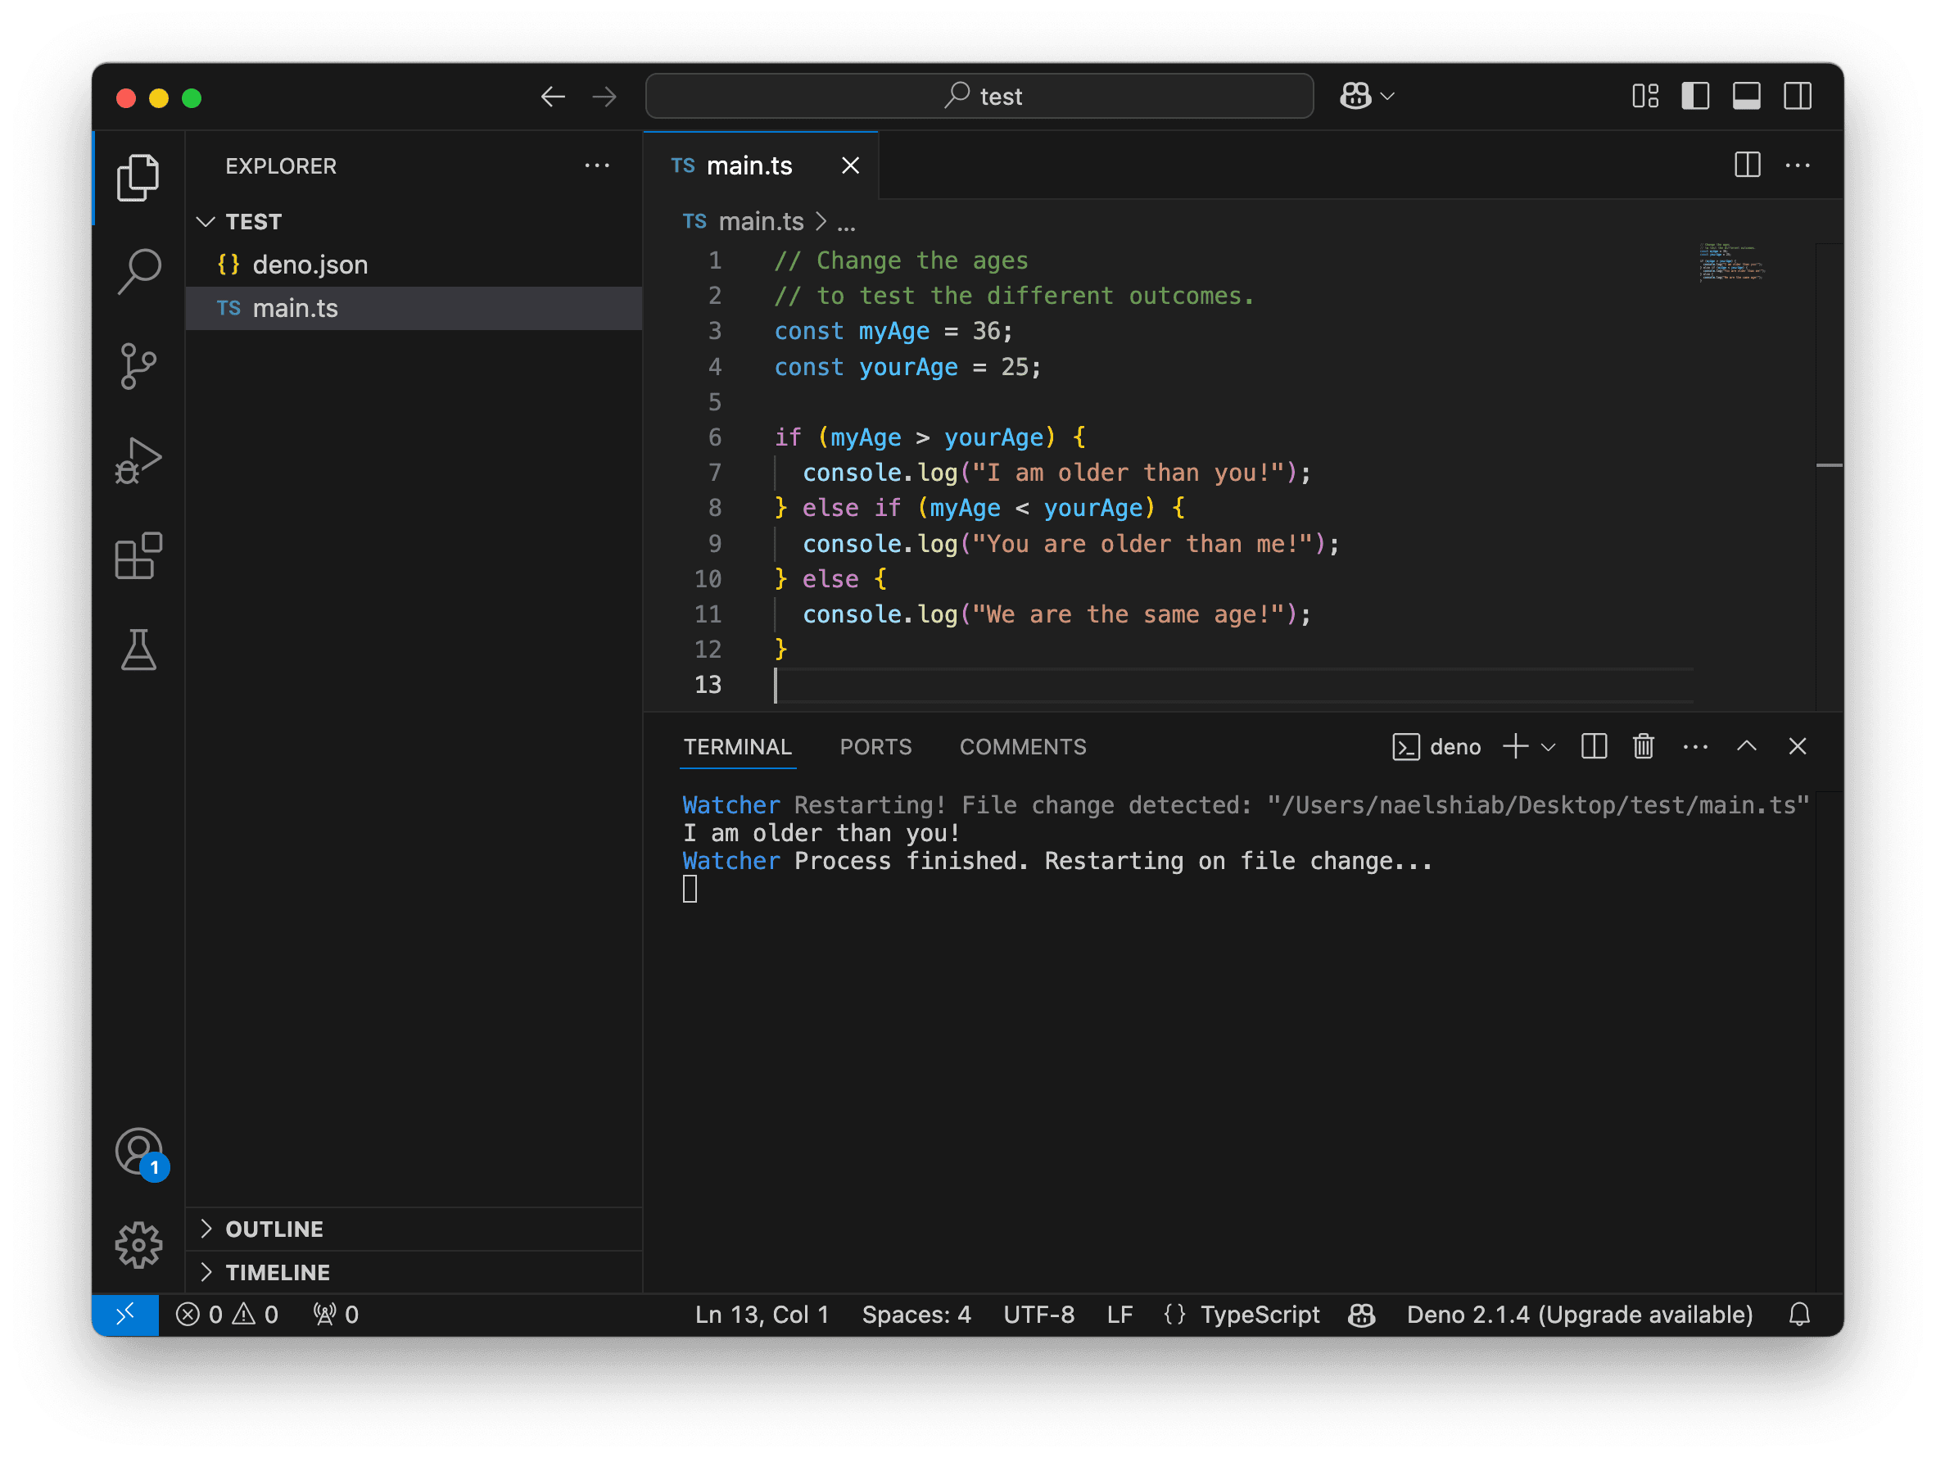Open the Copilot icon in title bar
The image size is (1936, 1458).
click(x=1355, y=97)
